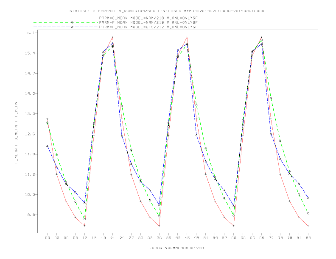This screenshot has height=259, width=336.
Task: Click the y-axis tick label 11.2
Action: pyautogui.click(x=30, y=174)
